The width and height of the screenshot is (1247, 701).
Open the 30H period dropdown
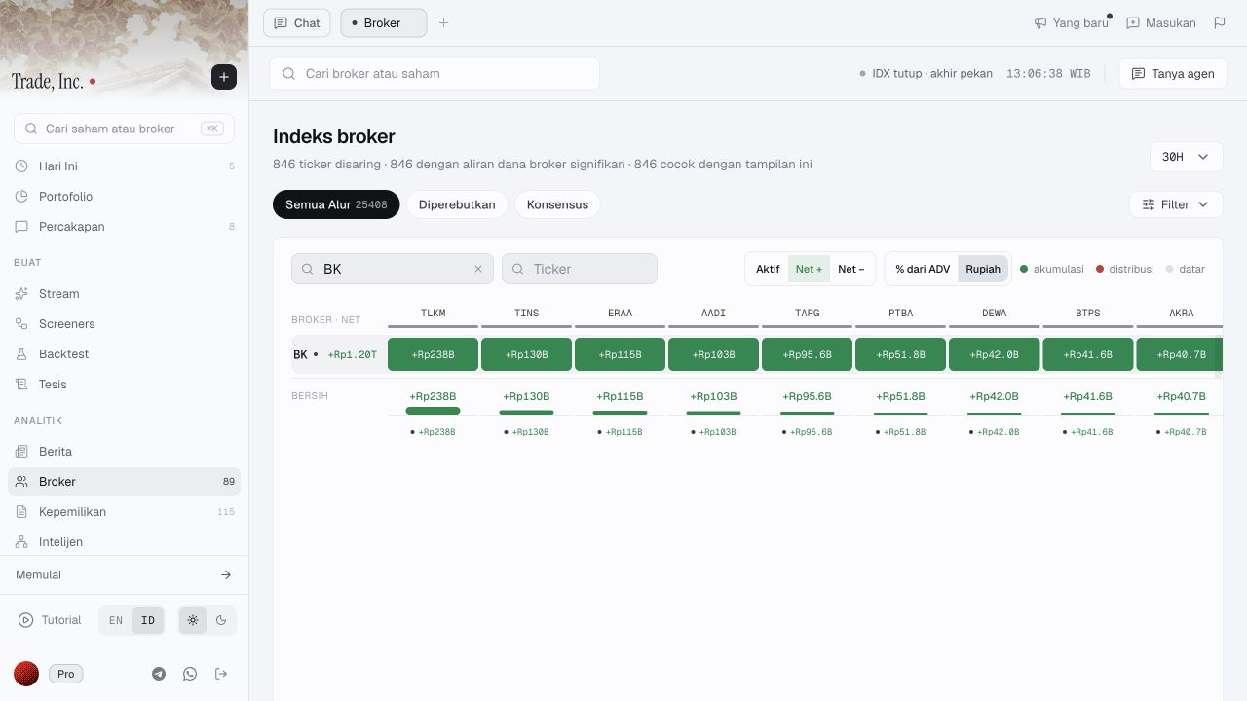(1186, 157)
